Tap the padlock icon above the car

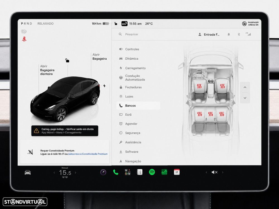click(67, 60)
